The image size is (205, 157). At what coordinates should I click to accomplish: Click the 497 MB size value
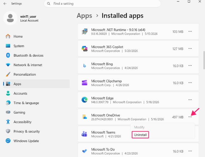178,117
